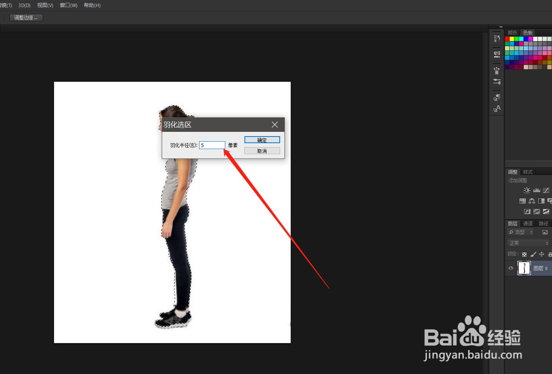552x374 pixels.
Task: Add a Curves adjustment
Action: coord(546,190)
